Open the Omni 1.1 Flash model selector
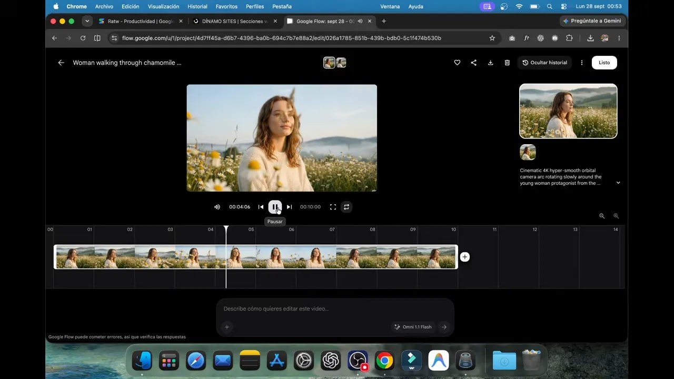 click(413, 327)
